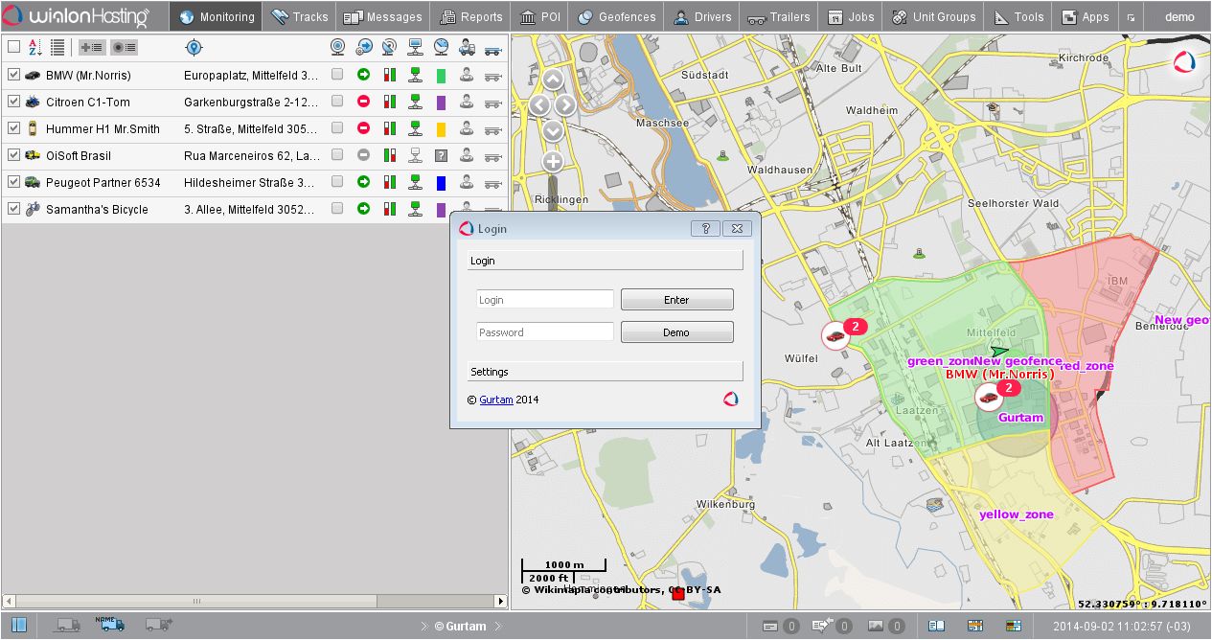Click the BMW (Mr.Norris) label on map
The width and height of the screenshot is (1212, 640).
999,375
